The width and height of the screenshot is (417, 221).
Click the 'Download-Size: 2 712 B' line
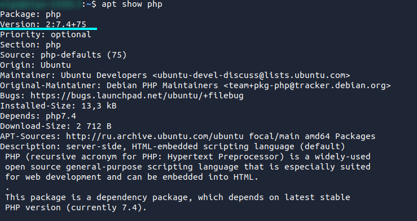[x=56, y=126]
